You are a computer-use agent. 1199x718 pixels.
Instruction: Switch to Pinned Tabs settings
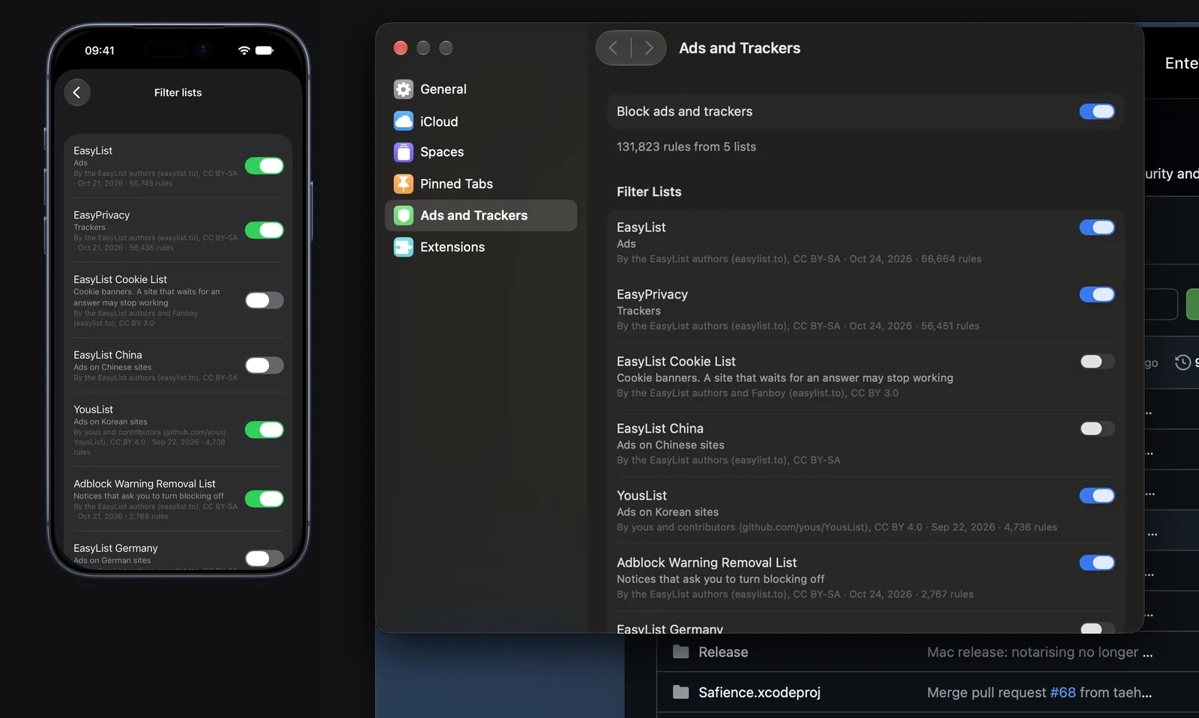click(x=480, y=183)
